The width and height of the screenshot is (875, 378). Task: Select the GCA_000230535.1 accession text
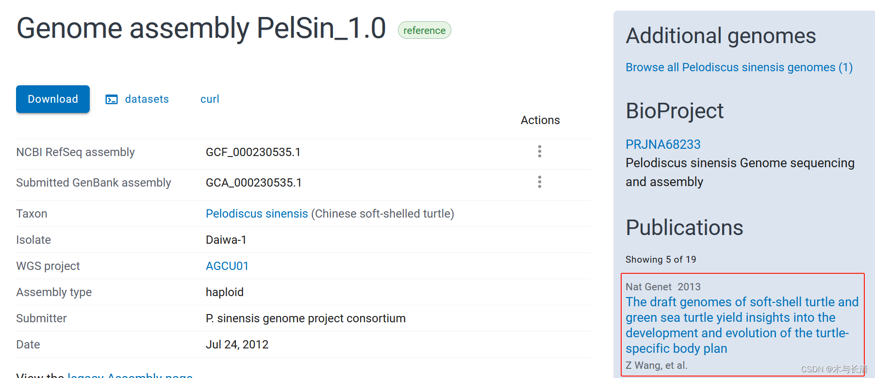coord(253,183)
